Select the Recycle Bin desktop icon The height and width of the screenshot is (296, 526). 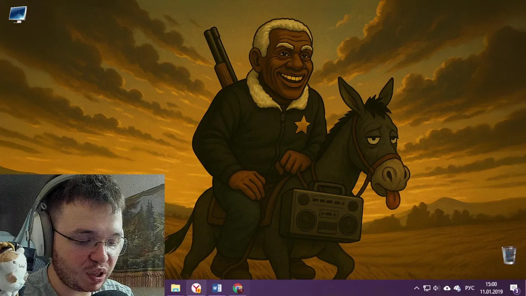coord(509,255)
